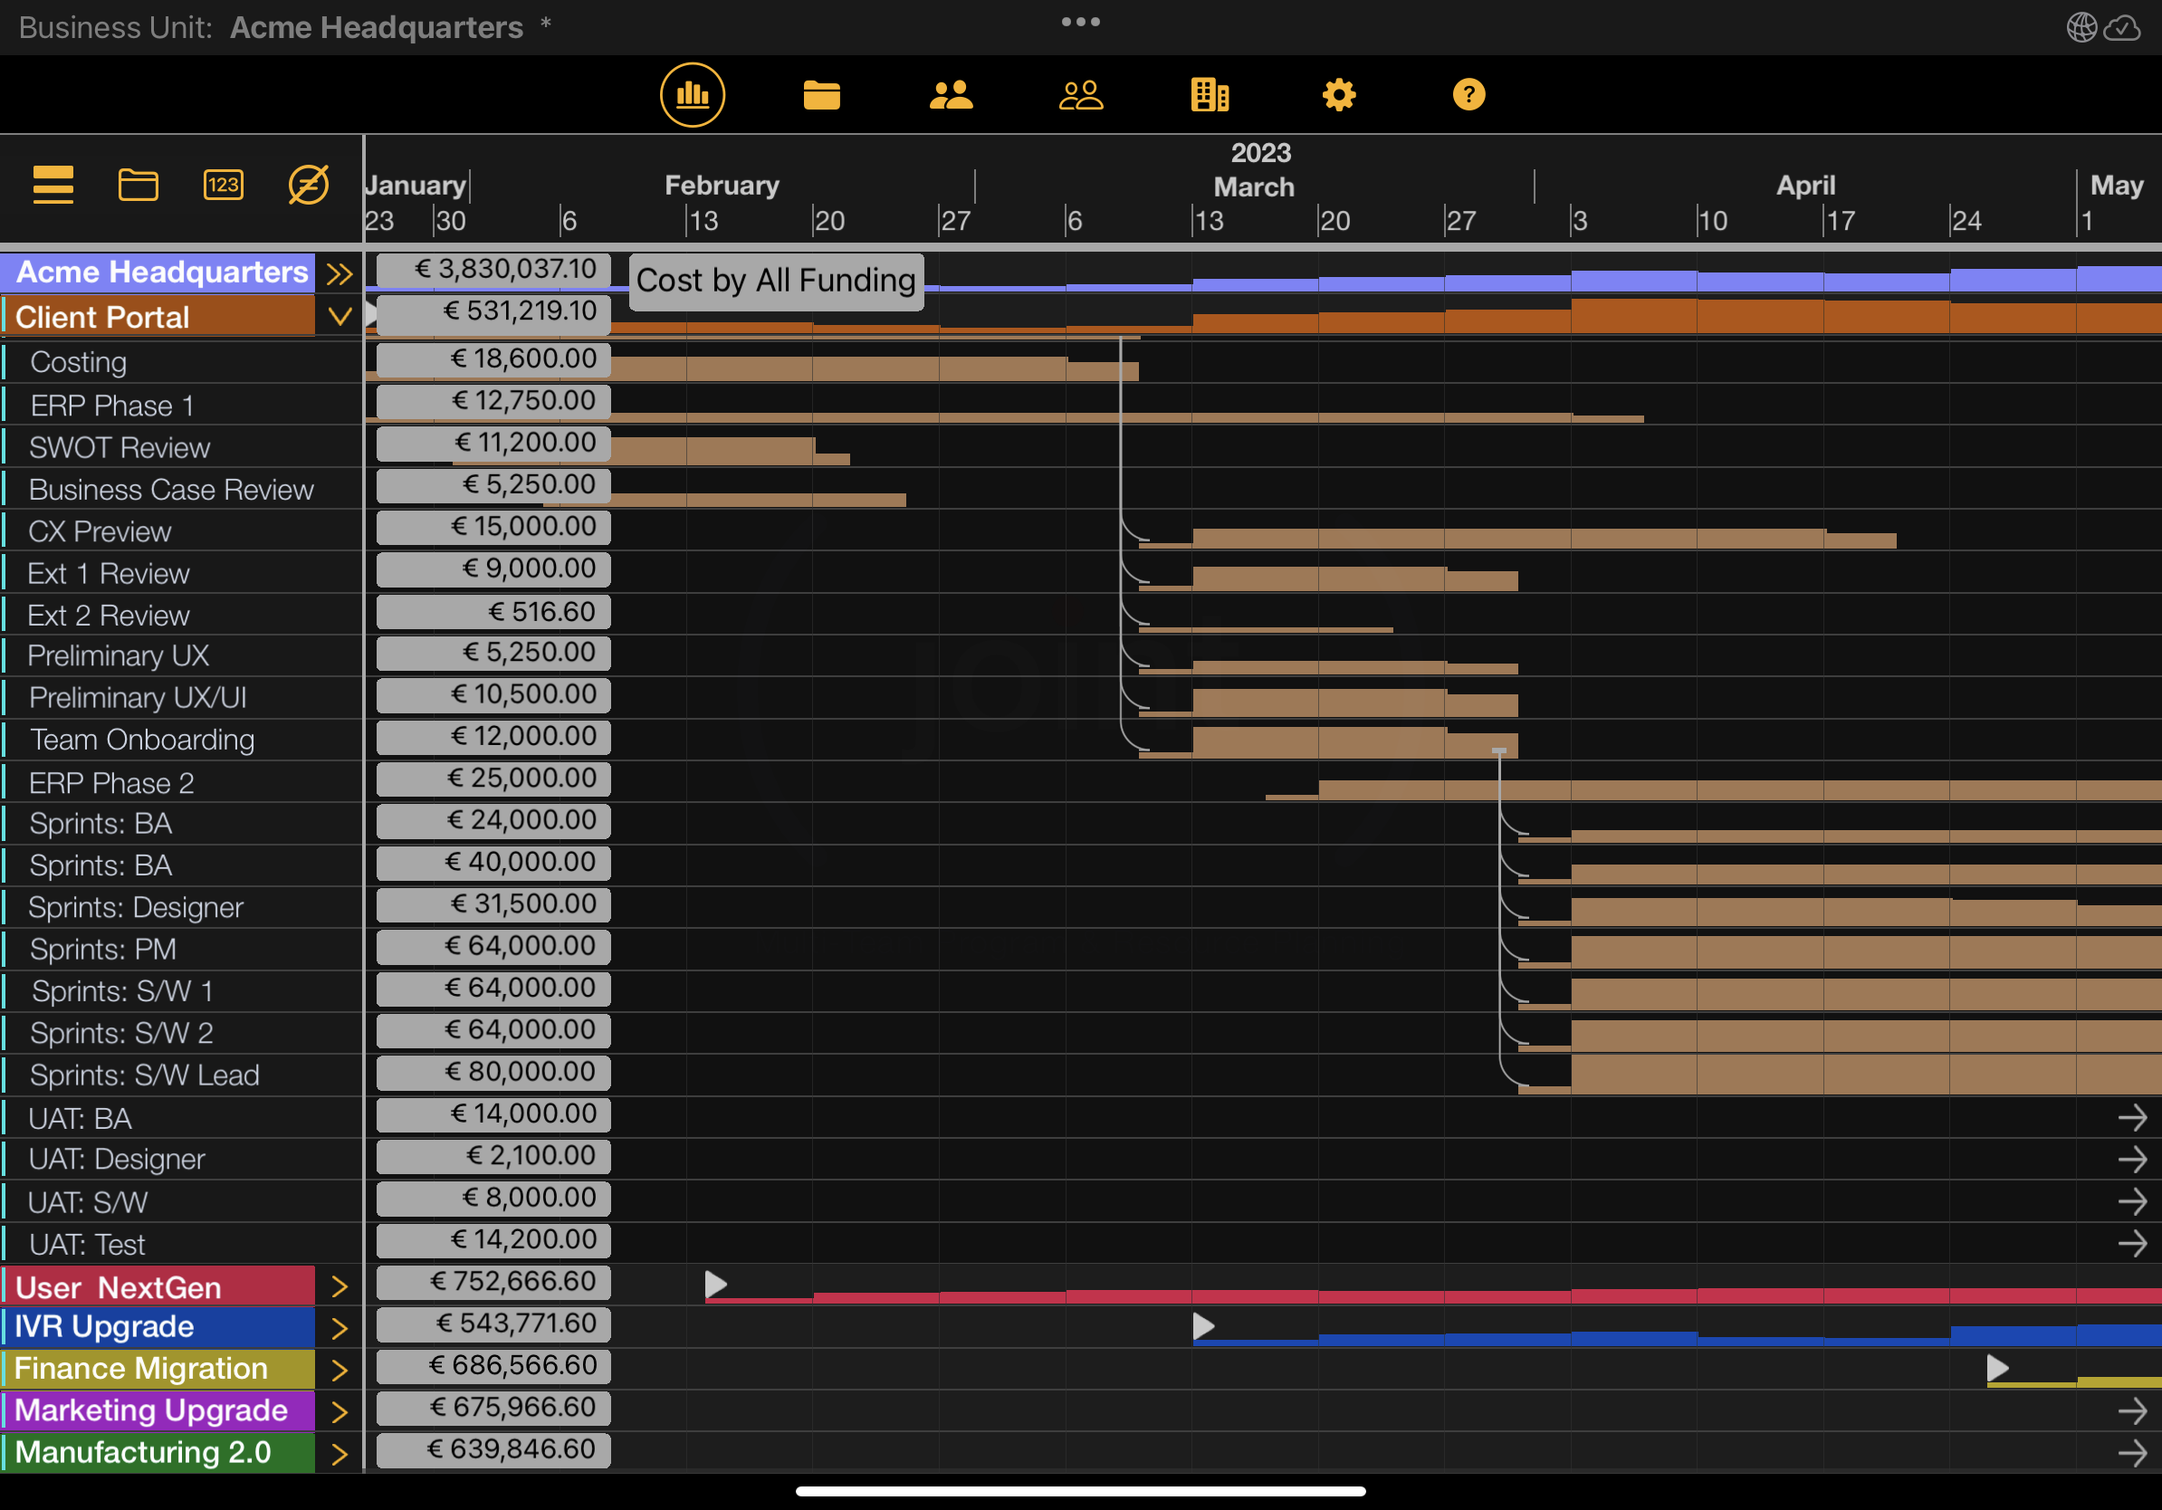
Task: Jump to UAT: BA bar via arrow
Action: point(2131,1117)
